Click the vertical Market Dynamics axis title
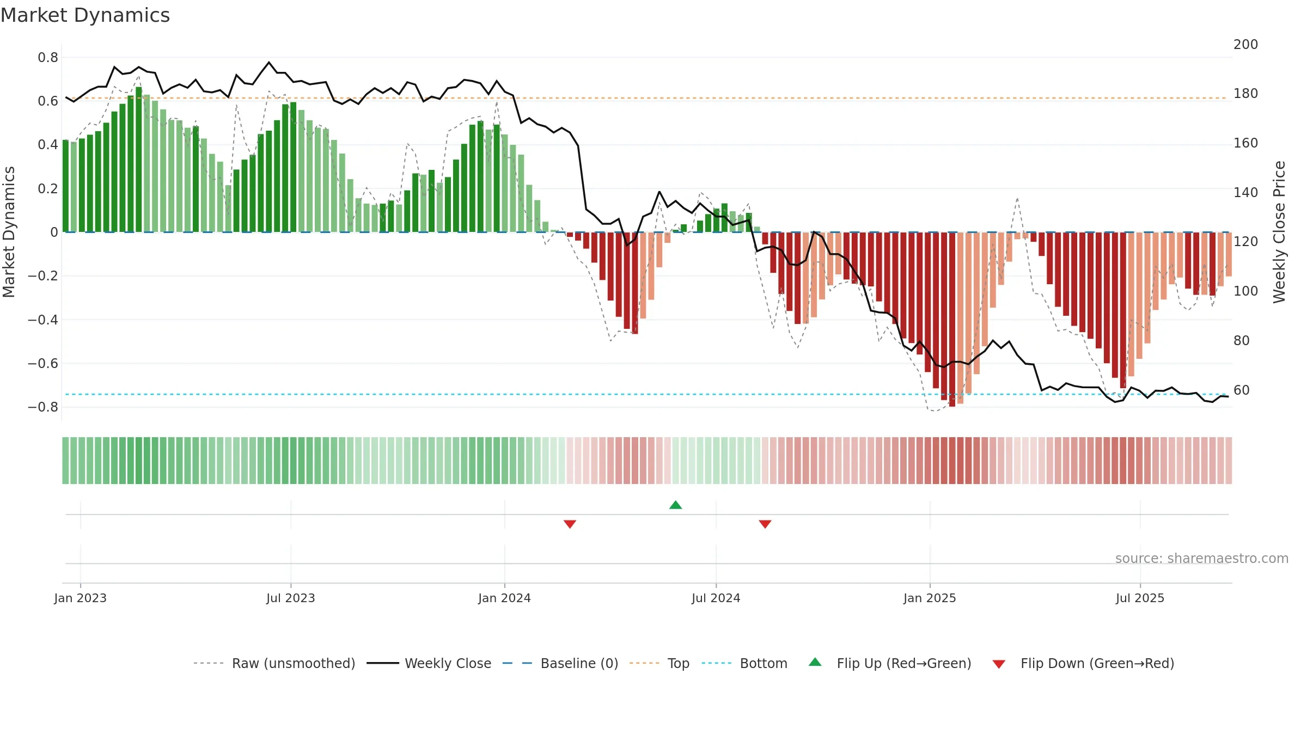 coord(9,232)
